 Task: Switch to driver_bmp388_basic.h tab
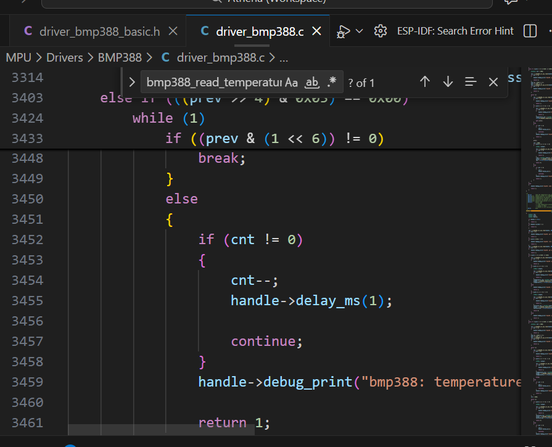pos(99,31)
